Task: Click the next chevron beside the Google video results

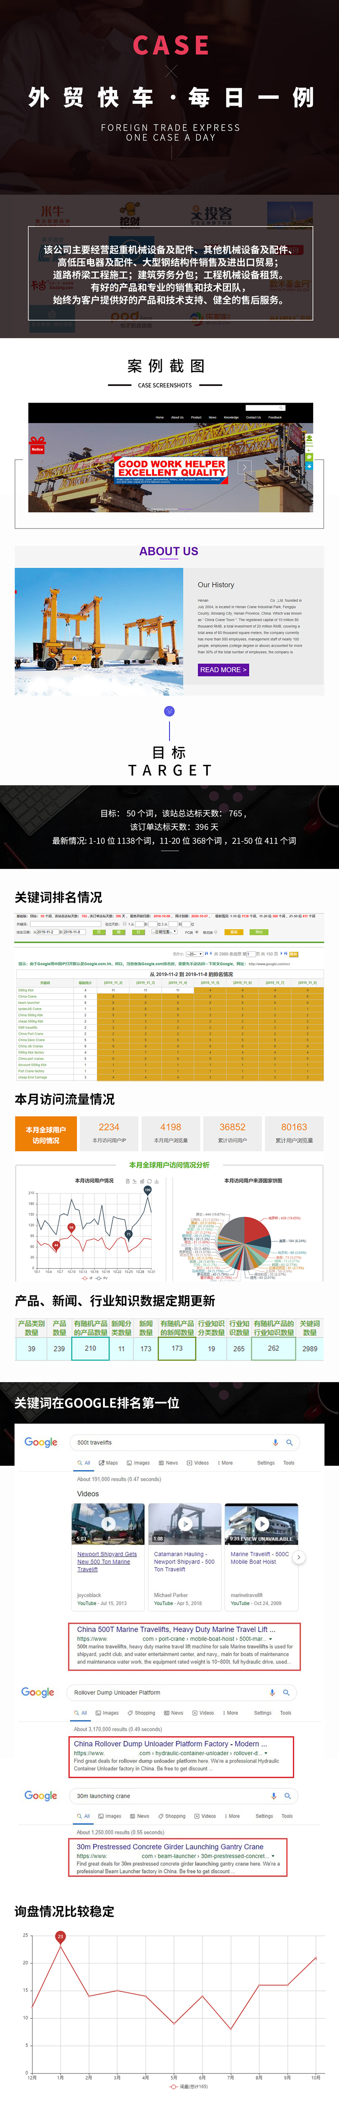Action: 299,1557
